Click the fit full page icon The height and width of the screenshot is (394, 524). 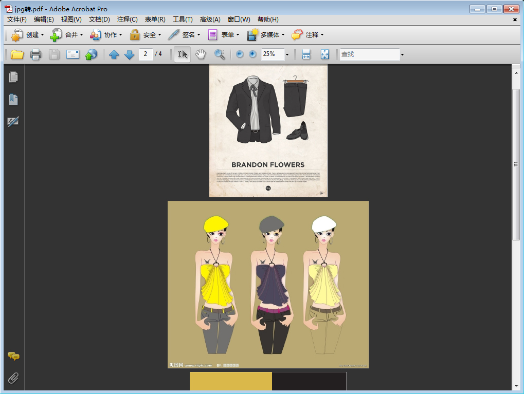click(325, 54)
